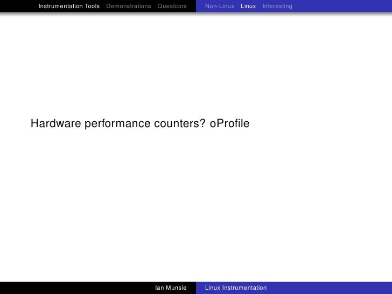Image resolution: width=392 pixels, height=294 pixels.
Task: Select the Linux subsection
Action: (x=248, y=6)
